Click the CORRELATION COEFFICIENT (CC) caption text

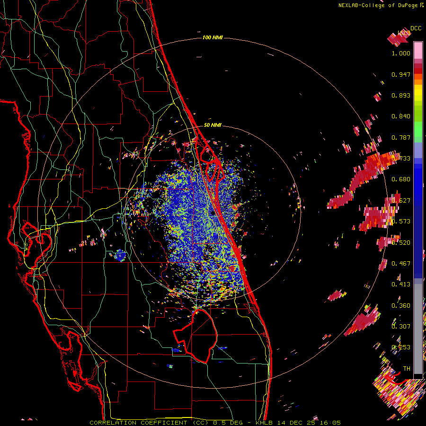149,423
